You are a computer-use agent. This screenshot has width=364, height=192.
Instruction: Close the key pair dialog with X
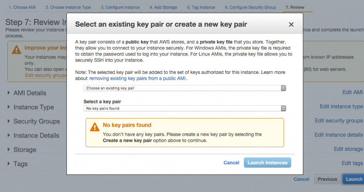[291, 25]
